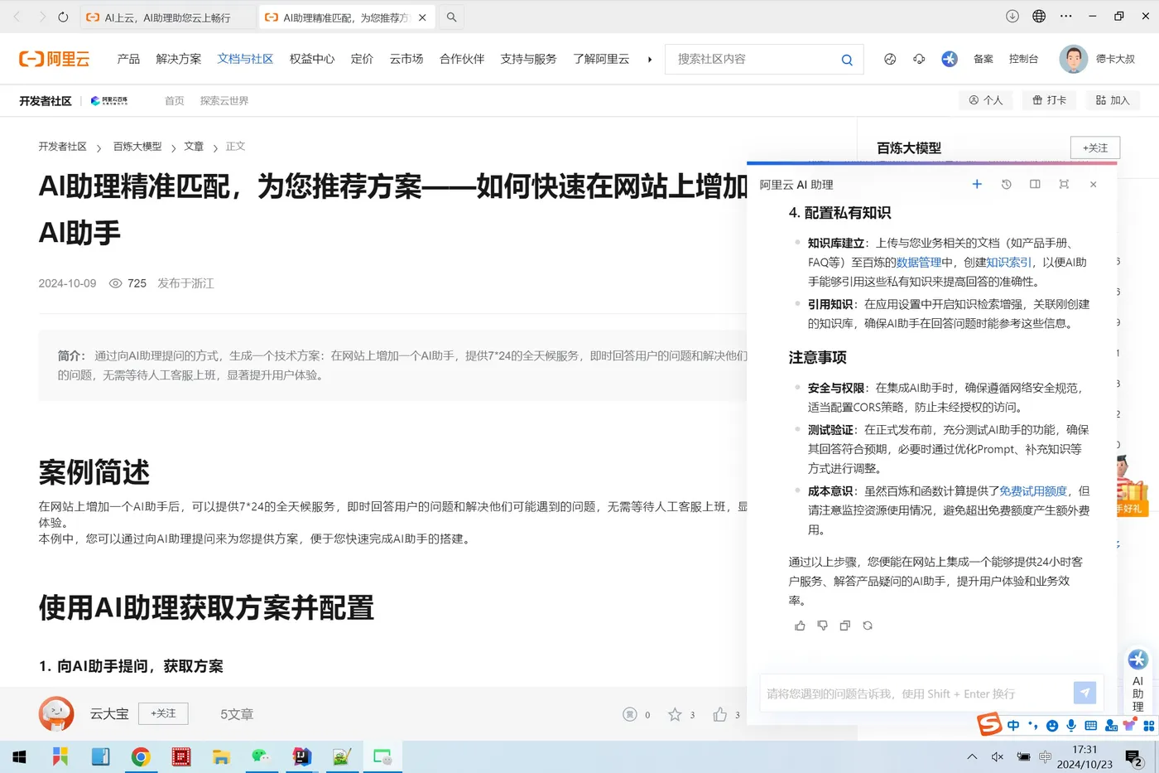The height and width of the screenshot is (773, 1159).
Task: Send the message in AI 助理 chat
Action: [x=1084, y=693]
